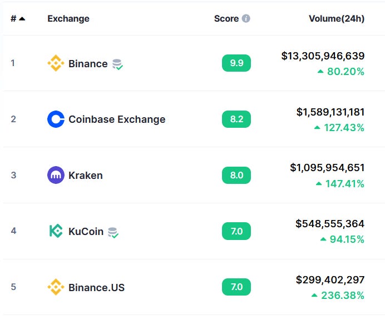Click KuCoin proof-of-reserves badge icon
The width and height of the screenshot is (385, 320).
pos(113,232)
